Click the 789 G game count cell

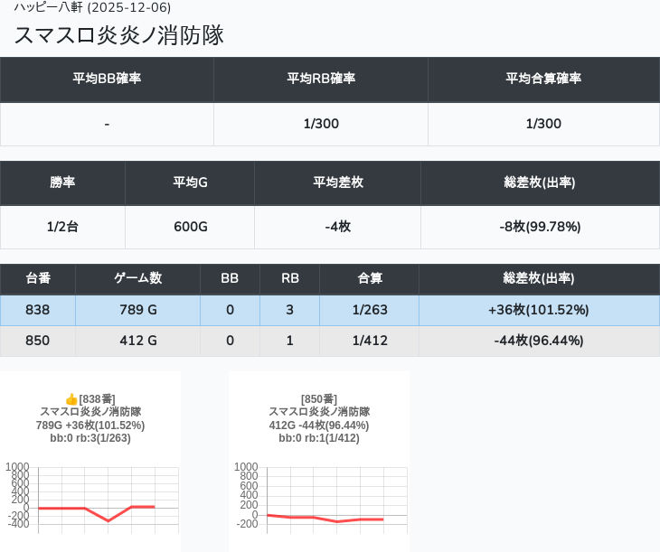[137, 310]
